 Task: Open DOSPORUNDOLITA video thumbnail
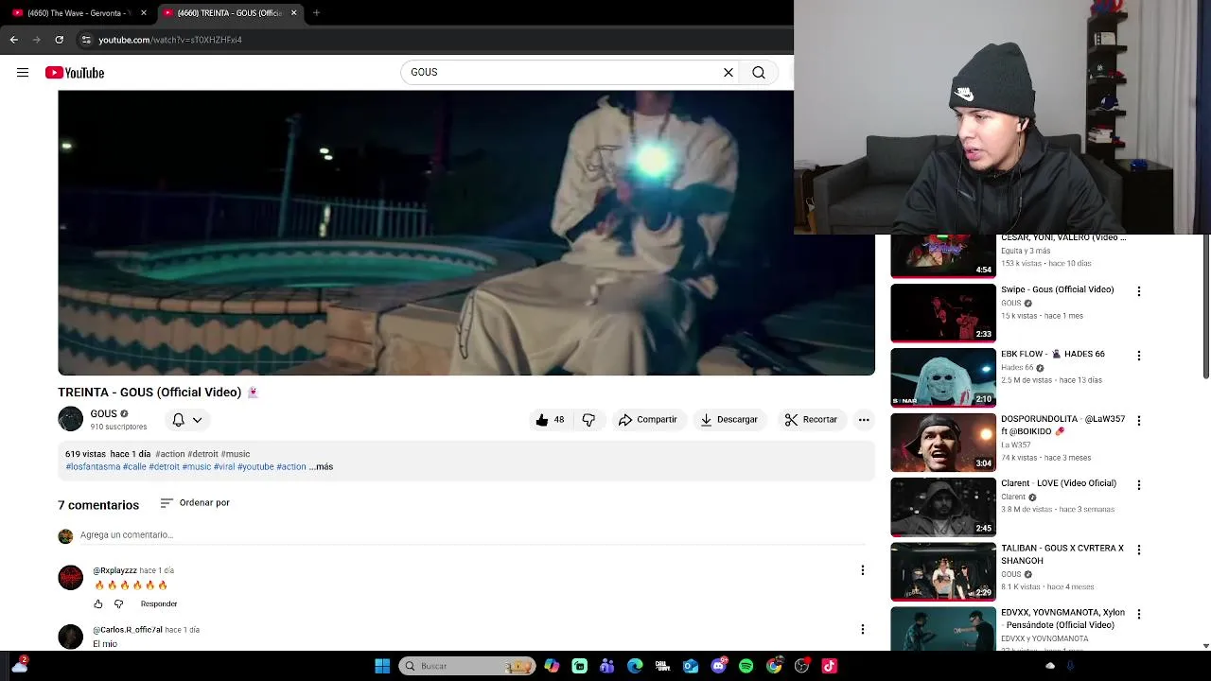(x=943, y=443)
